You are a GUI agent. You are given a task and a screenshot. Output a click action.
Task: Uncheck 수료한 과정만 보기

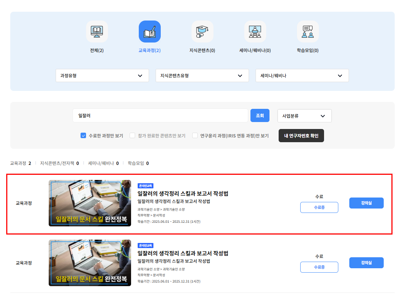tap(83, 135)
